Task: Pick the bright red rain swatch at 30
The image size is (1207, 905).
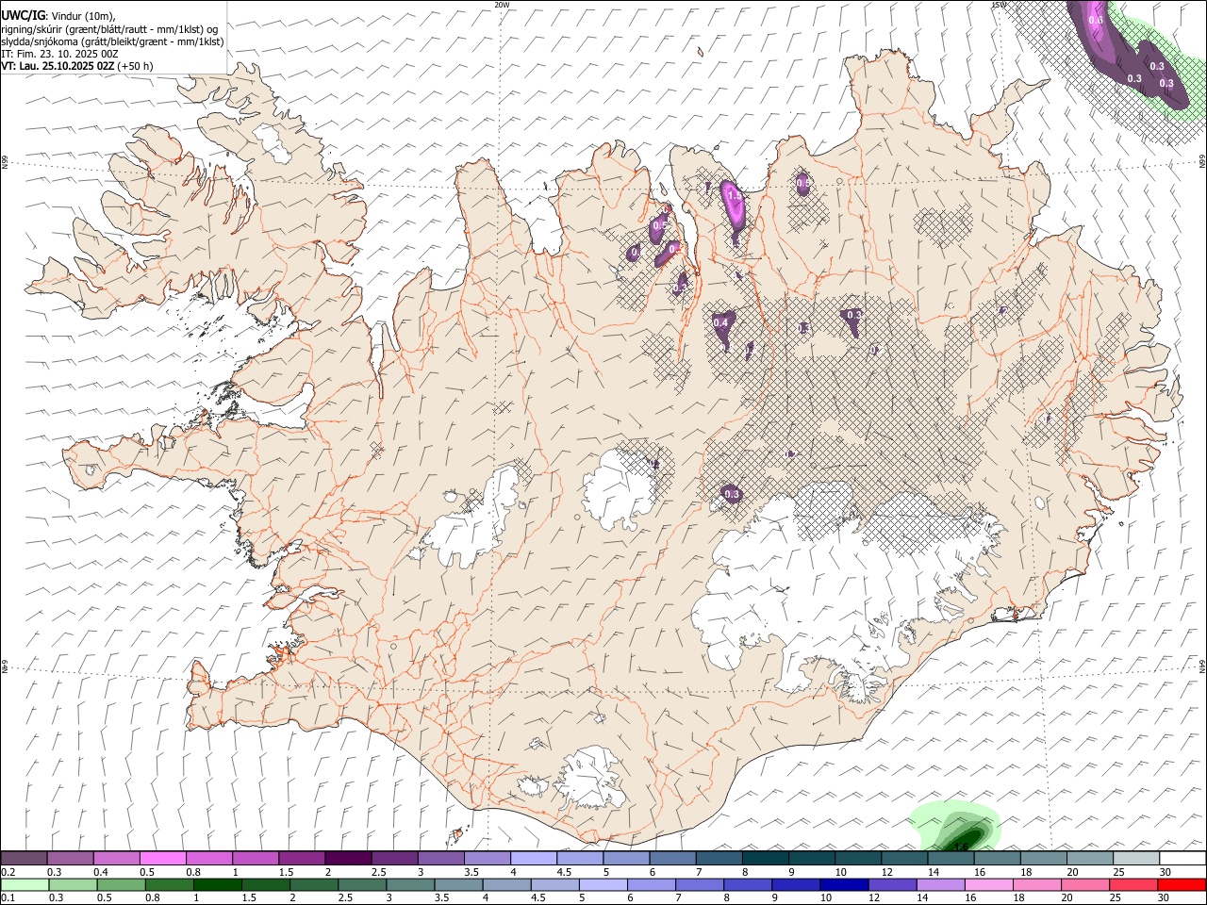Action: [x=1182, y=885]
